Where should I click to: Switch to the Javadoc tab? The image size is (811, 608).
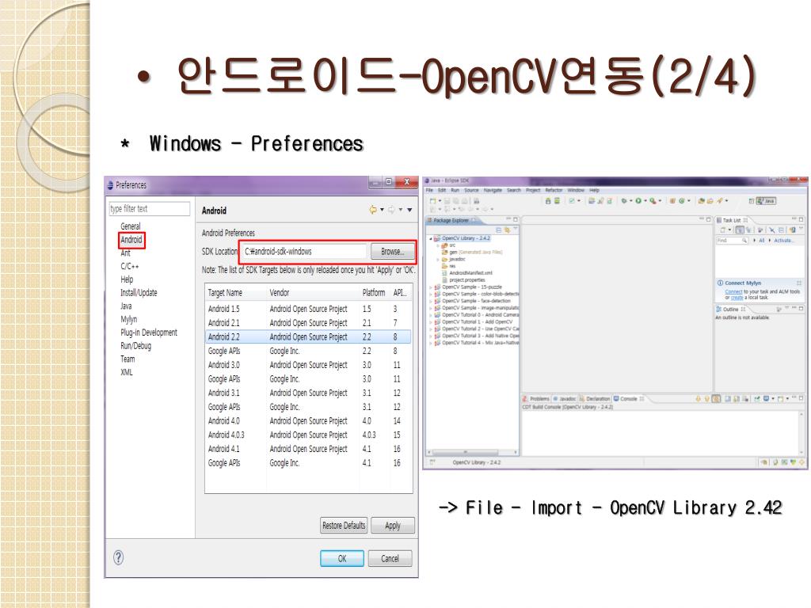[x=565, y=399]
